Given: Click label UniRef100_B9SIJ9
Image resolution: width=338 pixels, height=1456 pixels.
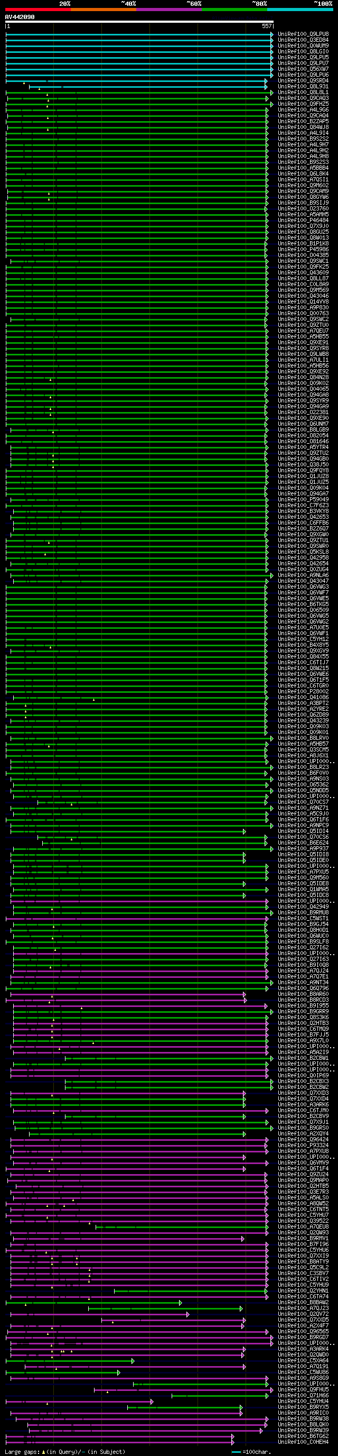Looking at the screenshot, I should point(303,203).
